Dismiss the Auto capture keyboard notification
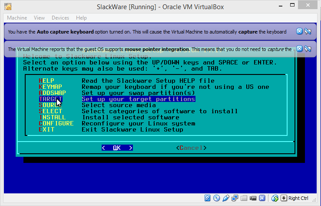 [x=300, y=31]
